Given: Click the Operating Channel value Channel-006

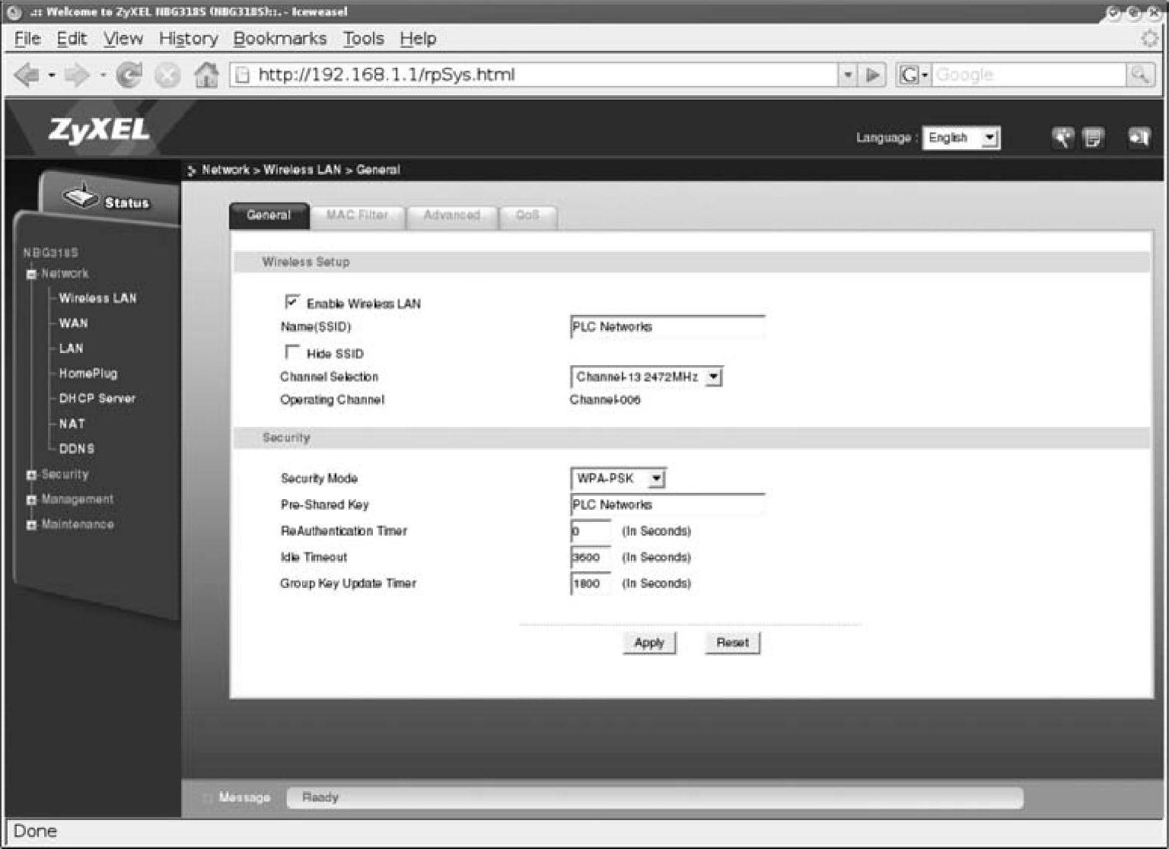Looking at the screenshot, I should pos(605,400).
